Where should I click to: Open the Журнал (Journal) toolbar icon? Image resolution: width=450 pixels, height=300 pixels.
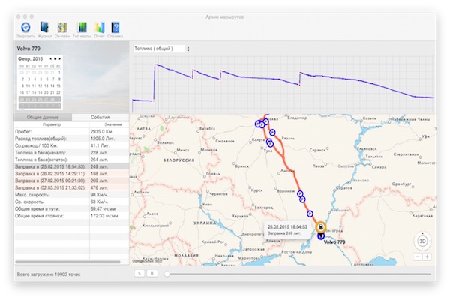click(x=44, y=26)
